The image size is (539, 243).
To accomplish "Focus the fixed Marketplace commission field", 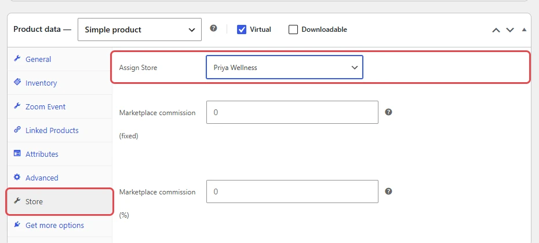I will click(x=292, y=112).
